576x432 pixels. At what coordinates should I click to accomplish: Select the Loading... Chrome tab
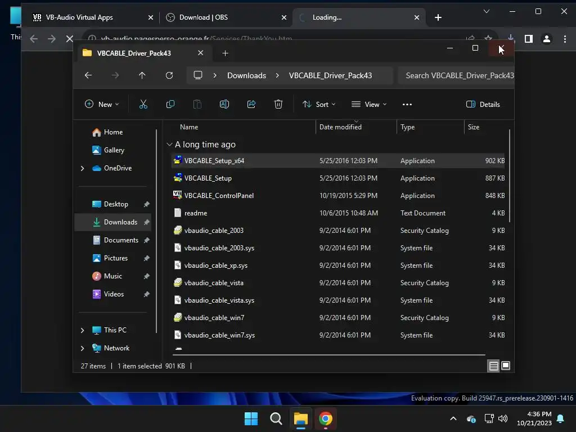click(x=358, y=17)
